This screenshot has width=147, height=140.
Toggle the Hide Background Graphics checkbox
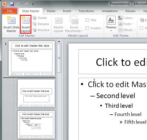[141, 28]
